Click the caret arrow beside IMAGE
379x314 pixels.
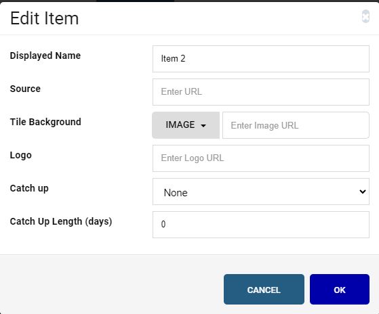point(203,126)
